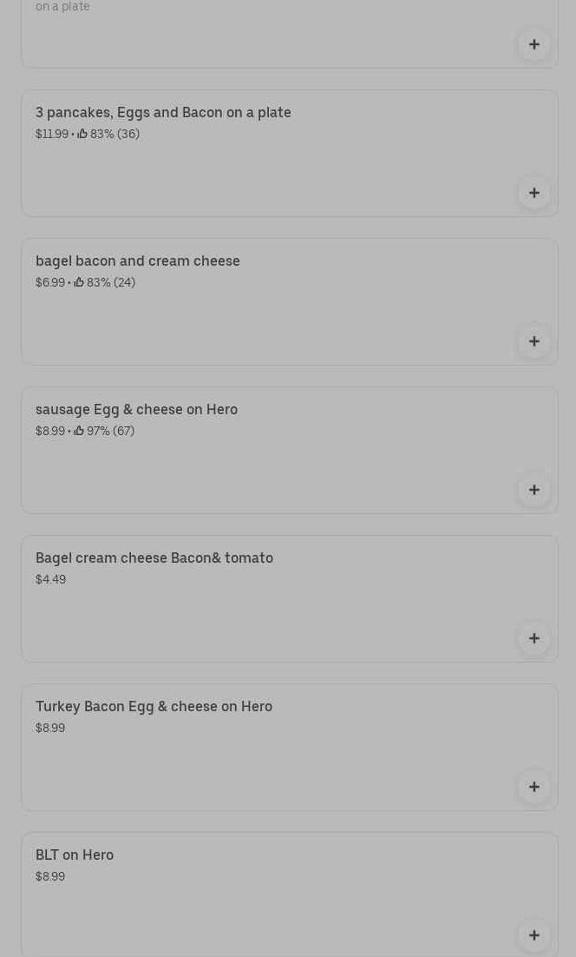Click thumbs-up icon next to 83% (24)
Image resolution: width=576 pixels, height=957 pixels.
[x=79, y=282]
